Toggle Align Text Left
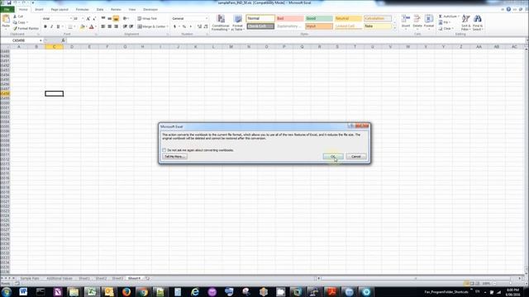The width and height of the screenshot is (529, 297). [x=103, y=26]
